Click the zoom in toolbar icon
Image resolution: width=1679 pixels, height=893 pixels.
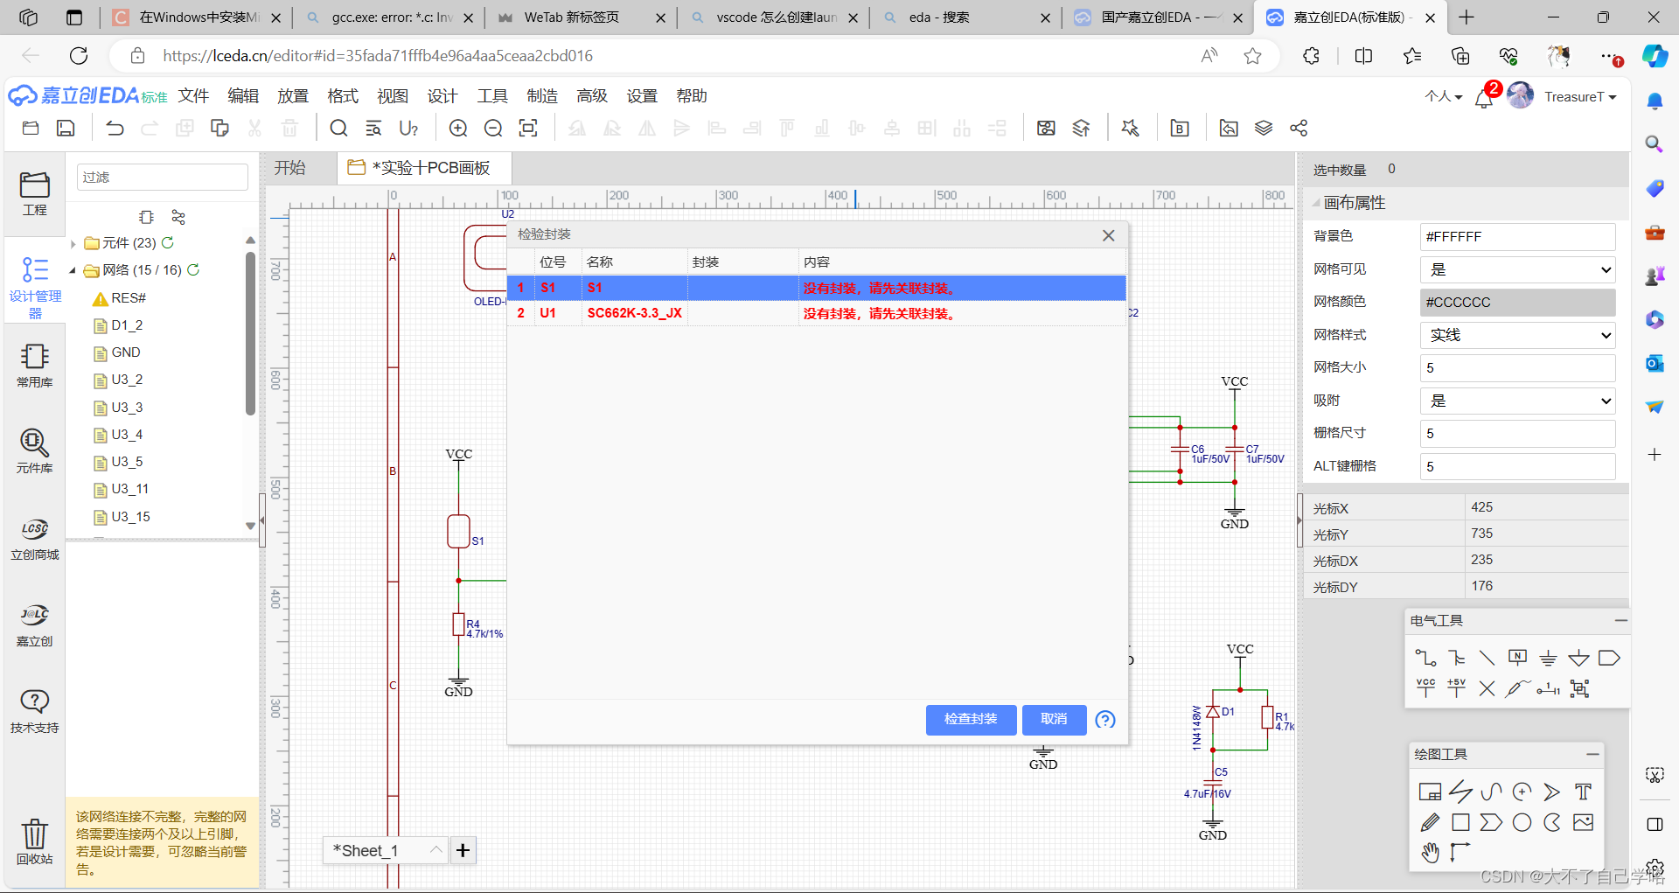457,128
